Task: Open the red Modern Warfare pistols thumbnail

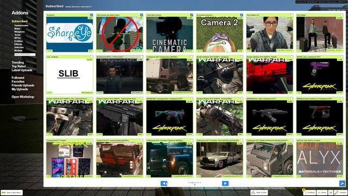Action: point(270,76)
